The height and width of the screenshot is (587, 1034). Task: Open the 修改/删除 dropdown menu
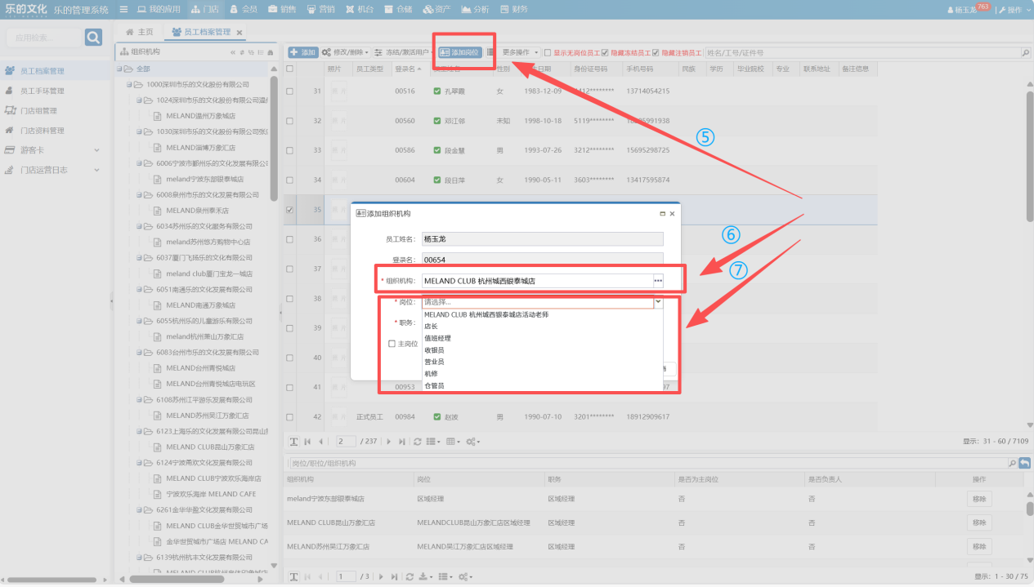(346, 52)
